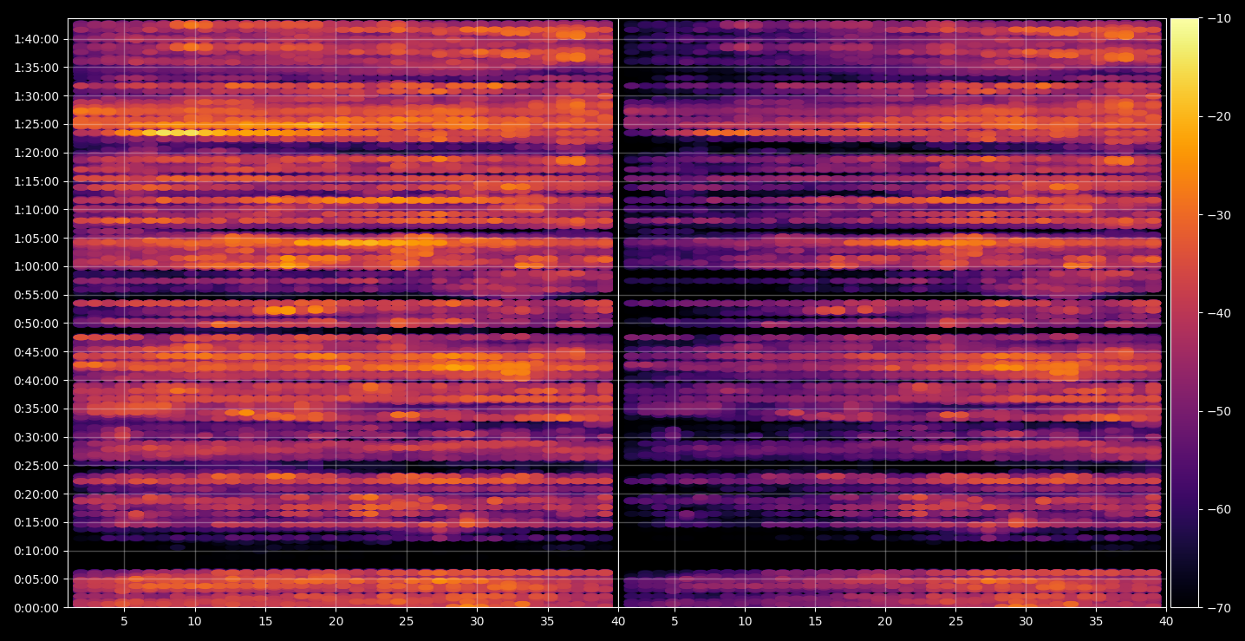Click the colorbar value −10
Image resolution: width=1245 pixels, height=641 pixels.
point(1220,19)
